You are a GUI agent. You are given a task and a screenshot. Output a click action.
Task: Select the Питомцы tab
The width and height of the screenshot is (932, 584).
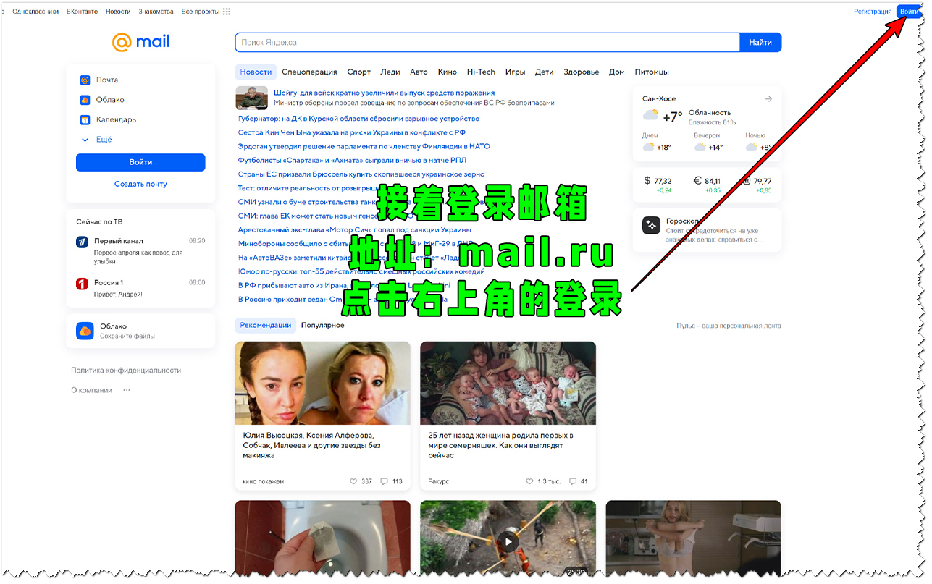point(652,72)
